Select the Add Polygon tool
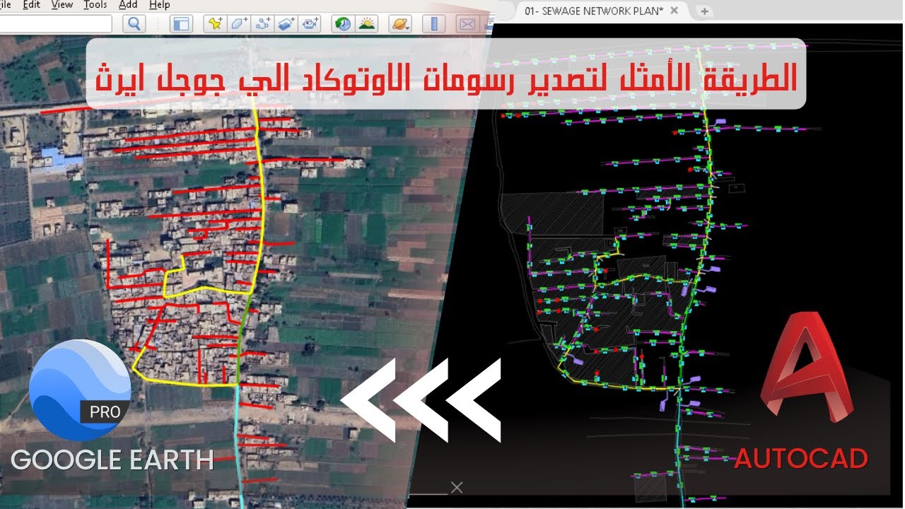The height and width of the screenshot is (509, 905). (240, 24)
